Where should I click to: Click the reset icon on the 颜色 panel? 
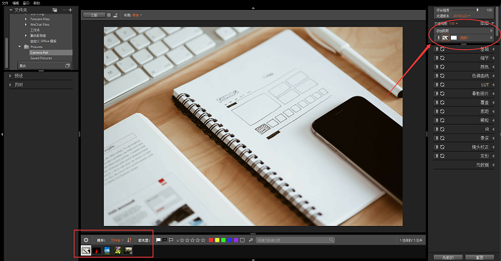[x=442, y=67]
